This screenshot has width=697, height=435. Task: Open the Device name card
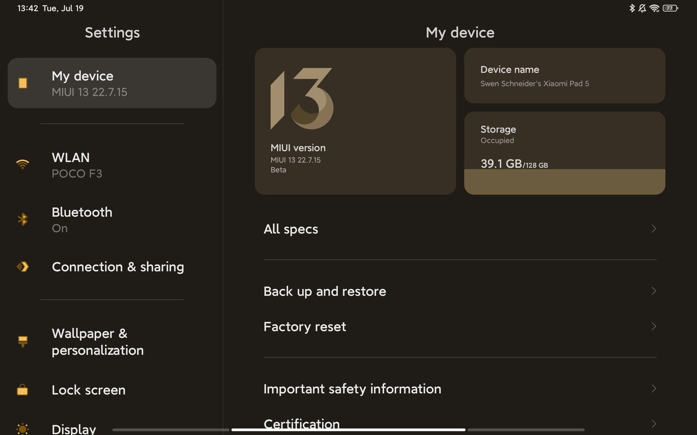(x=564, y=76)
